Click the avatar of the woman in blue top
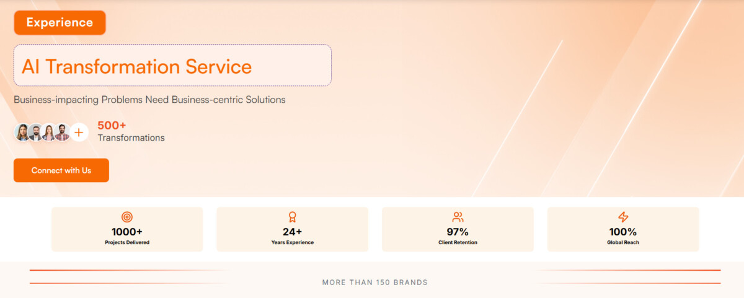This screenshot has width=744, height=298. tap(22, 132)
